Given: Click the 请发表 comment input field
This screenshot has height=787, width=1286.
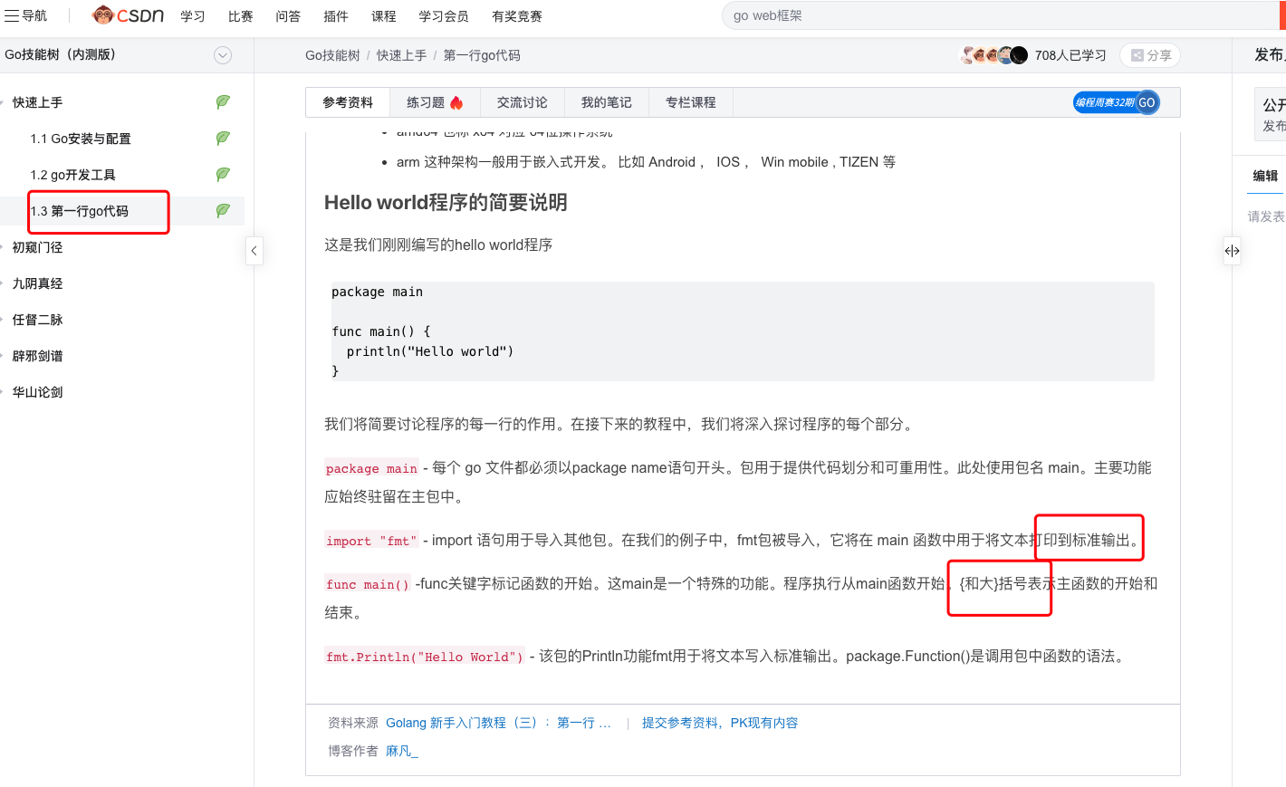Looking at the screenshot, I should tap(1266, 216).
